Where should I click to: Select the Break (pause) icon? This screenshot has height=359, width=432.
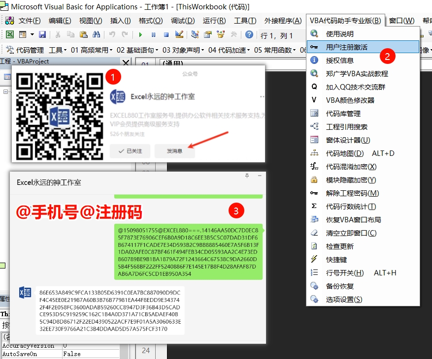click(x=153, y=34)
